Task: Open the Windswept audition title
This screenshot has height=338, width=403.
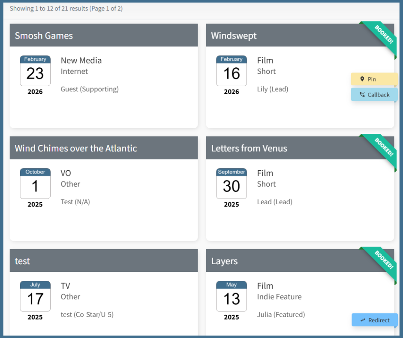Action: 234,36
